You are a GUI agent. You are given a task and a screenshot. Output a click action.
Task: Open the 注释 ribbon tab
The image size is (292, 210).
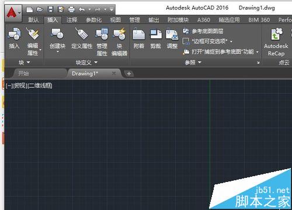pos(72,20)
